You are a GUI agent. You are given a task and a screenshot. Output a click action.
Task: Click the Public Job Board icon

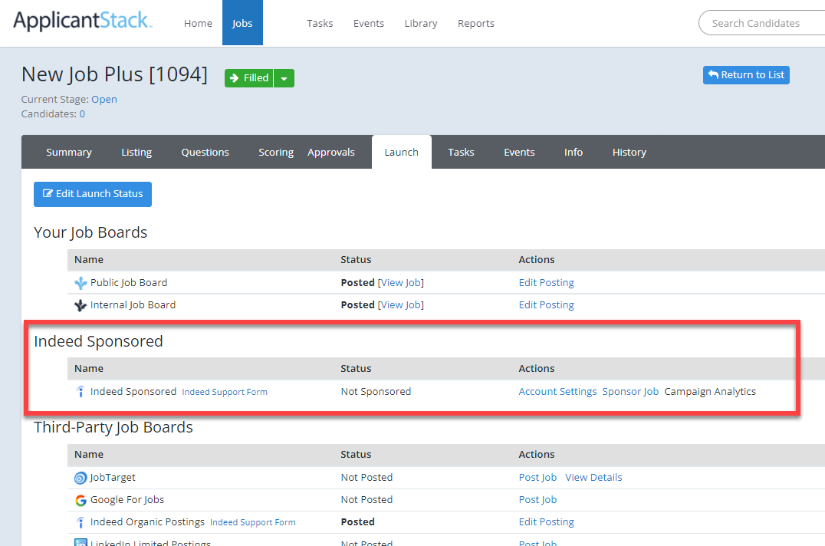[81, 283]
